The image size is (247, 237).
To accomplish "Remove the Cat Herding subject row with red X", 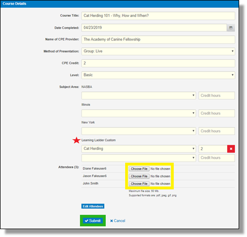I will click(x=231, y=149).
